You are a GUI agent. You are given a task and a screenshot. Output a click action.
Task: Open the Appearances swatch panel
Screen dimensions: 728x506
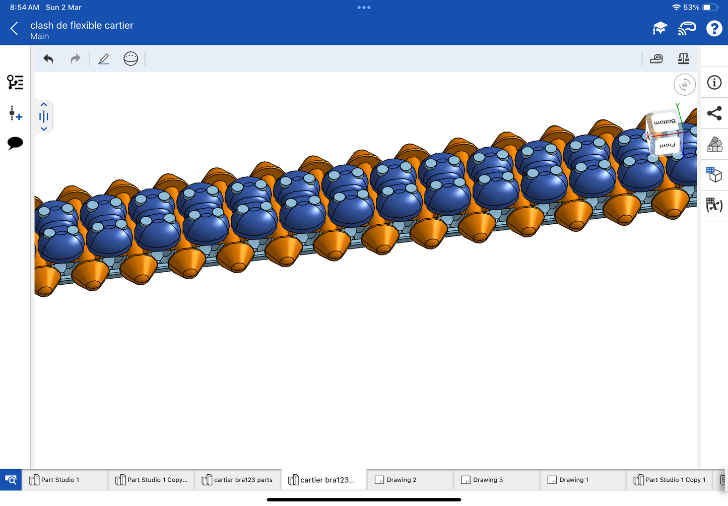pos(714,144)
